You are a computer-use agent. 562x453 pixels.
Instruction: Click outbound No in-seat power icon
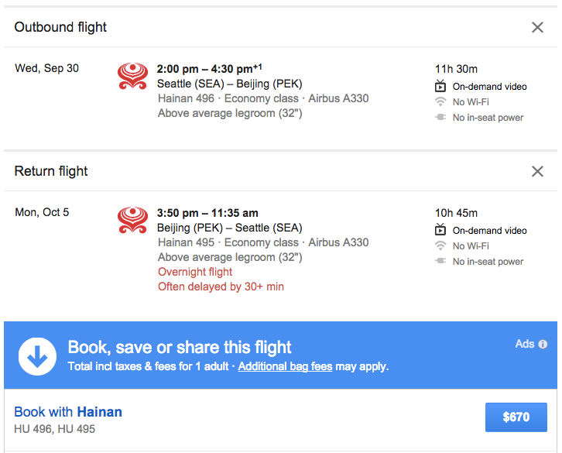tap(440, 118)
